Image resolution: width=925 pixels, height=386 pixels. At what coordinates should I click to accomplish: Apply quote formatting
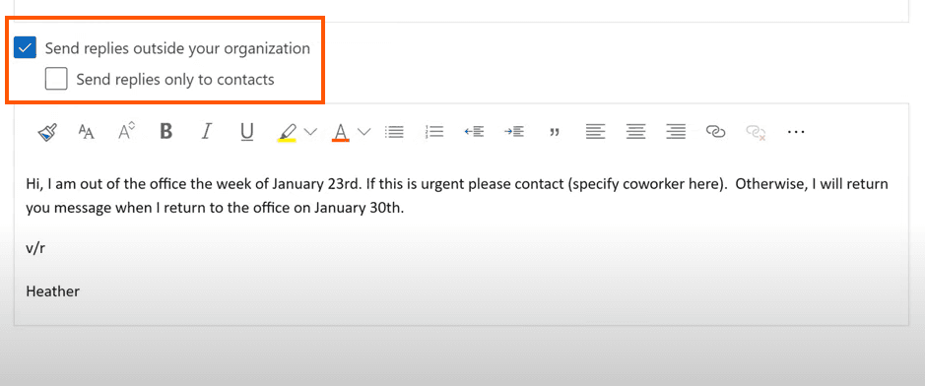coord(554,133)
